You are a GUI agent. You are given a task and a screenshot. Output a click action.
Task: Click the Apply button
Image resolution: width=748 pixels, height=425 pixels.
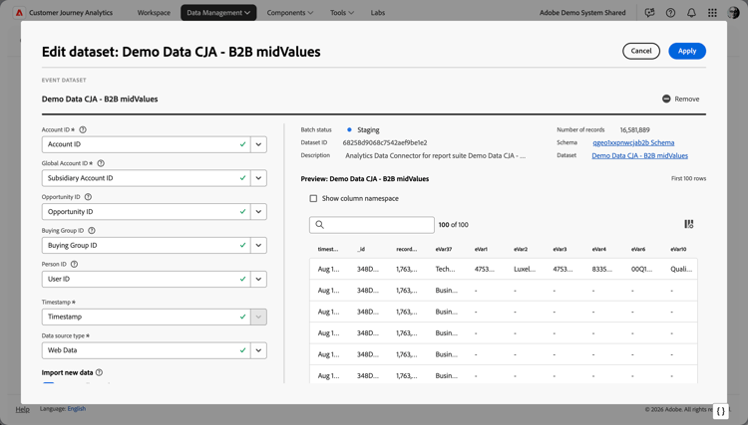687,51
